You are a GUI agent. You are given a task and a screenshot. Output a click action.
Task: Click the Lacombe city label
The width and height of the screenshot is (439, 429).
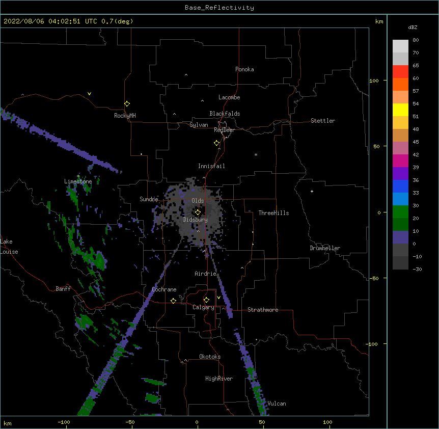tap(229, 97)
